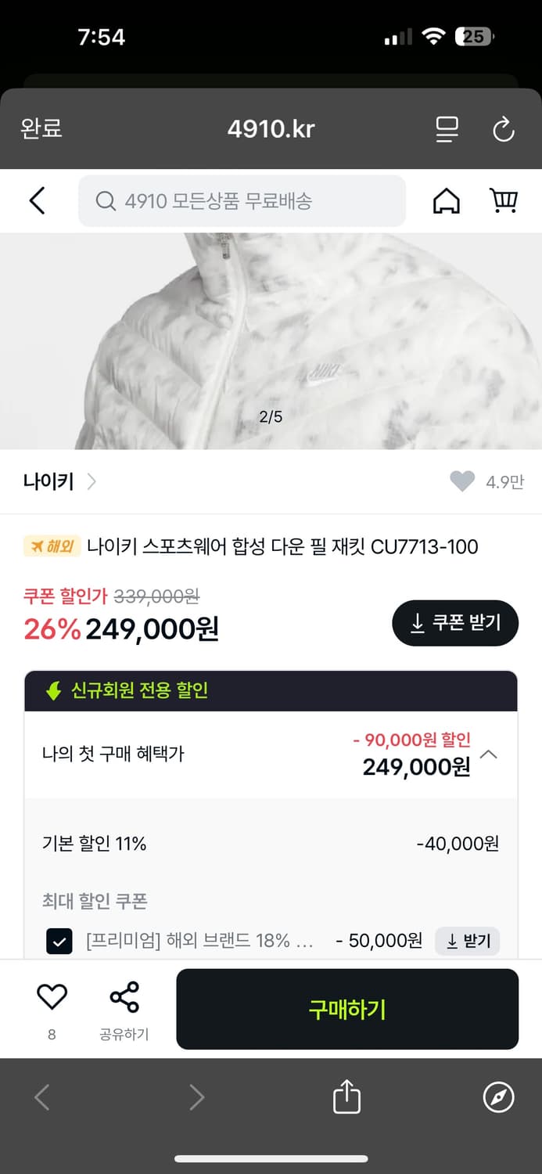The height and width of the screenshot is (1174, 542).
Task: Tap the 받기 button beside the premium coupon
Action: [467, 941]
